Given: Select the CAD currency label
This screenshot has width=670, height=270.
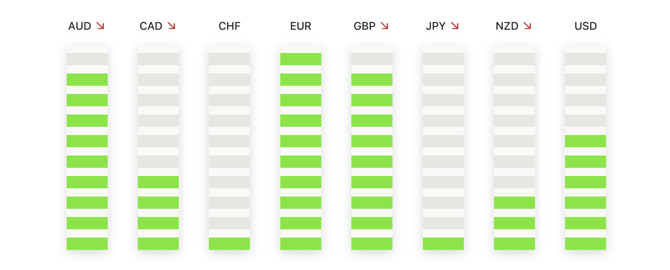Looking at the screenshot, I should [x=151, y=26].
